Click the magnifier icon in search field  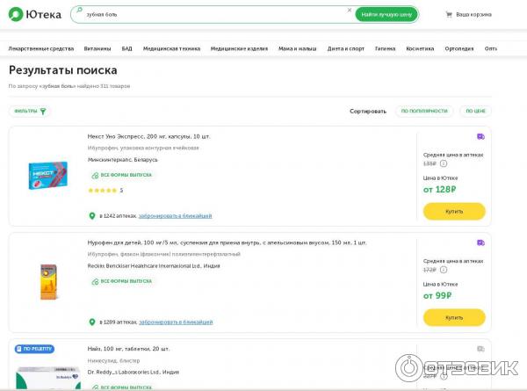(79, 14)
